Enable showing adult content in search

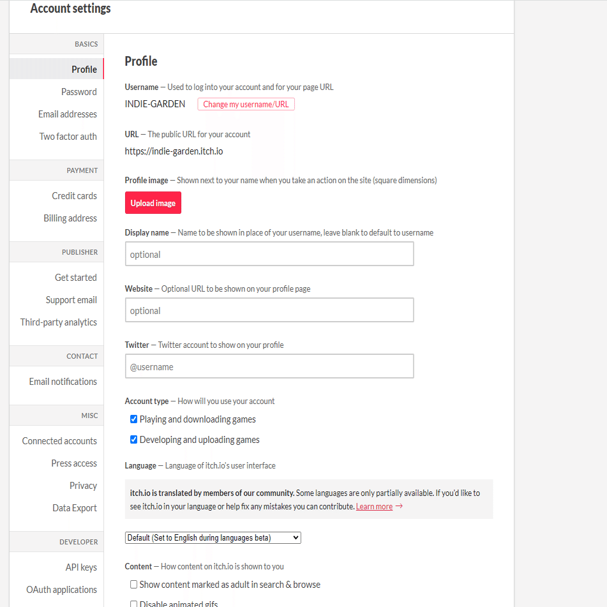(134, 585)
